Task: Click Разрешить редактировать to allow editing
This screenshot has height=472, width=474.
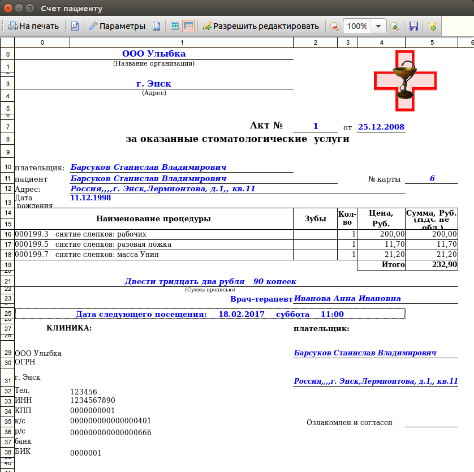Action: 261,26
